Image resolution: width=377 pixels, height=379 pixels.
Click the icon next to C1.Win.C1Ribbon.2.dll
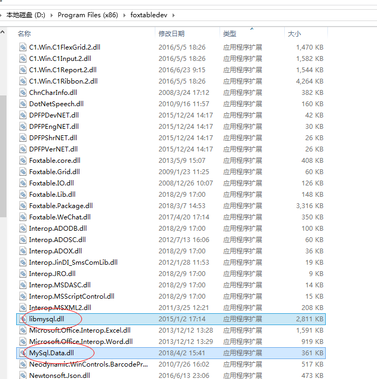point(23,81)
